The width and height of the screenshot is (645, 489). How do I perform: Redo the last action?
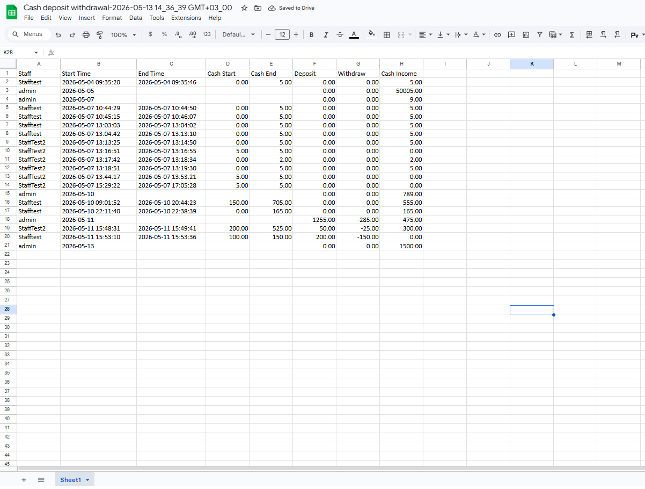[x=72, y=34]
